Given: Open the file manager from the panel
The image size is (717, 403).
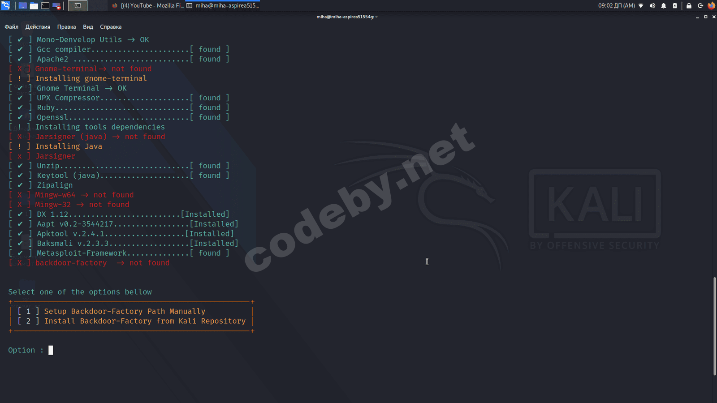Looking at the screenshot, I should (34, 6).
